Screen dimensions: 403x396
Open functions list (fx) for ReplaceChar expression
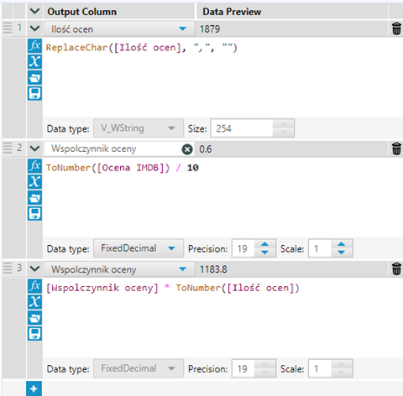point(34,45)
